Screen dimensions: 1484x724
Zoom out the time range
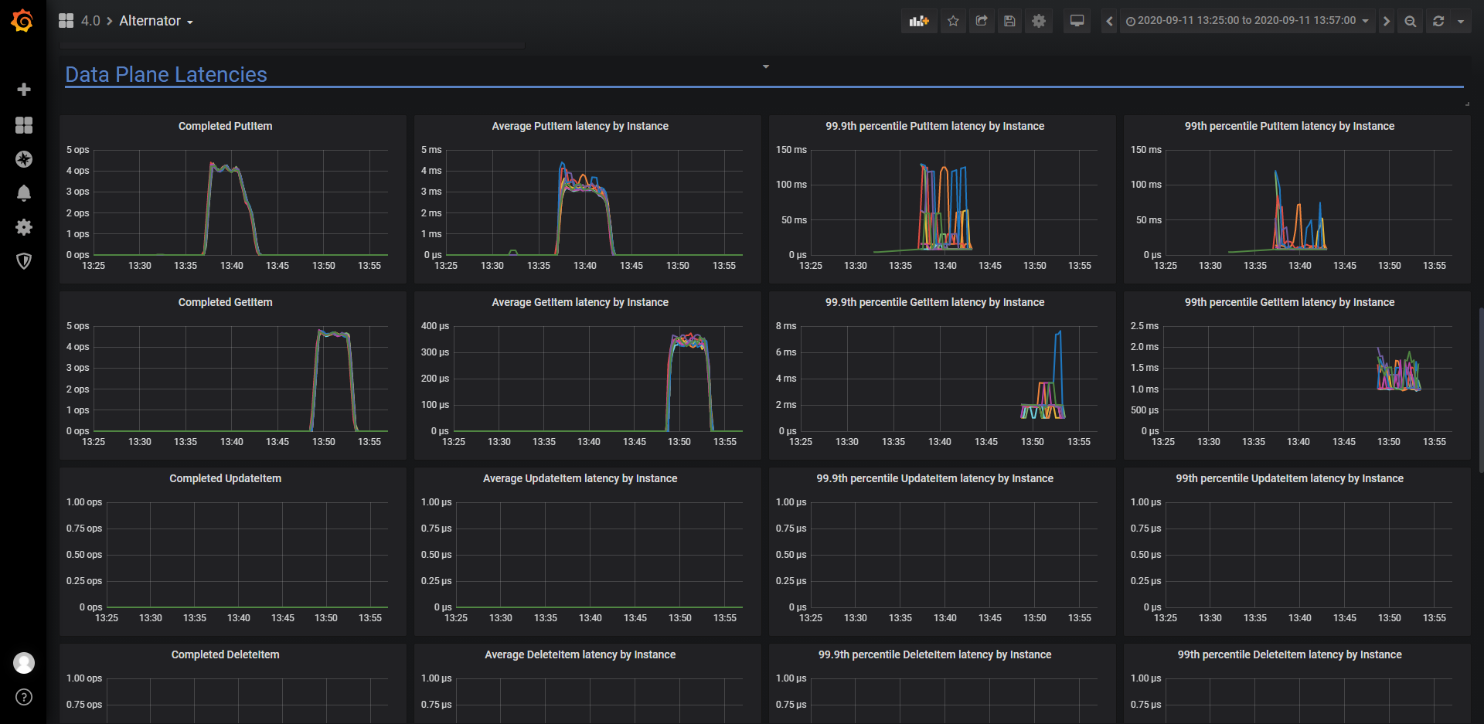pyautogui.click(x=1411, y=21)
